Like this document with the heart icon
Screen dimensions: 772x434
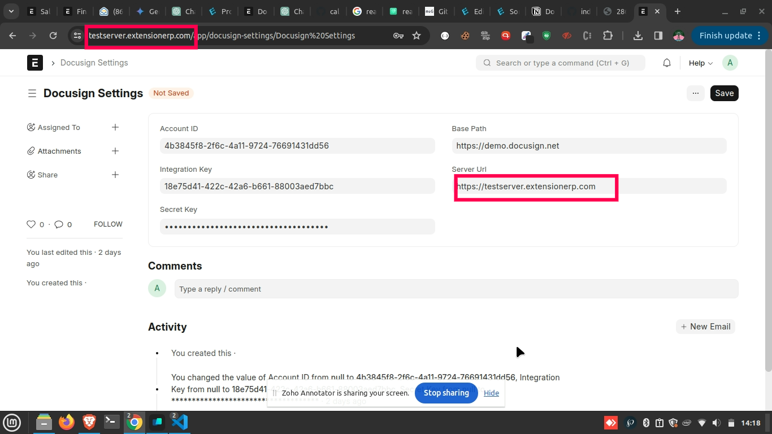click(x=31, y=224)
